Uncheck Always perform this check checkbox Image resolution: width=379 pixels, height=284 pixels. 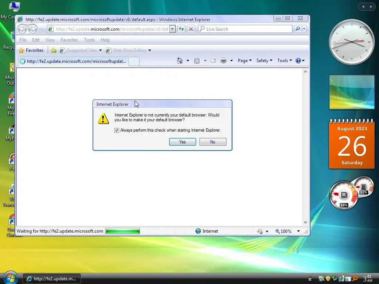(117, 131)
